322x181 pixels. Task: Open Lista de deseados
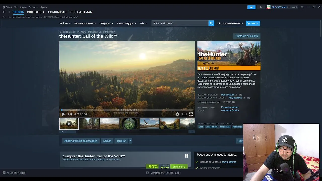coord(231,23)
